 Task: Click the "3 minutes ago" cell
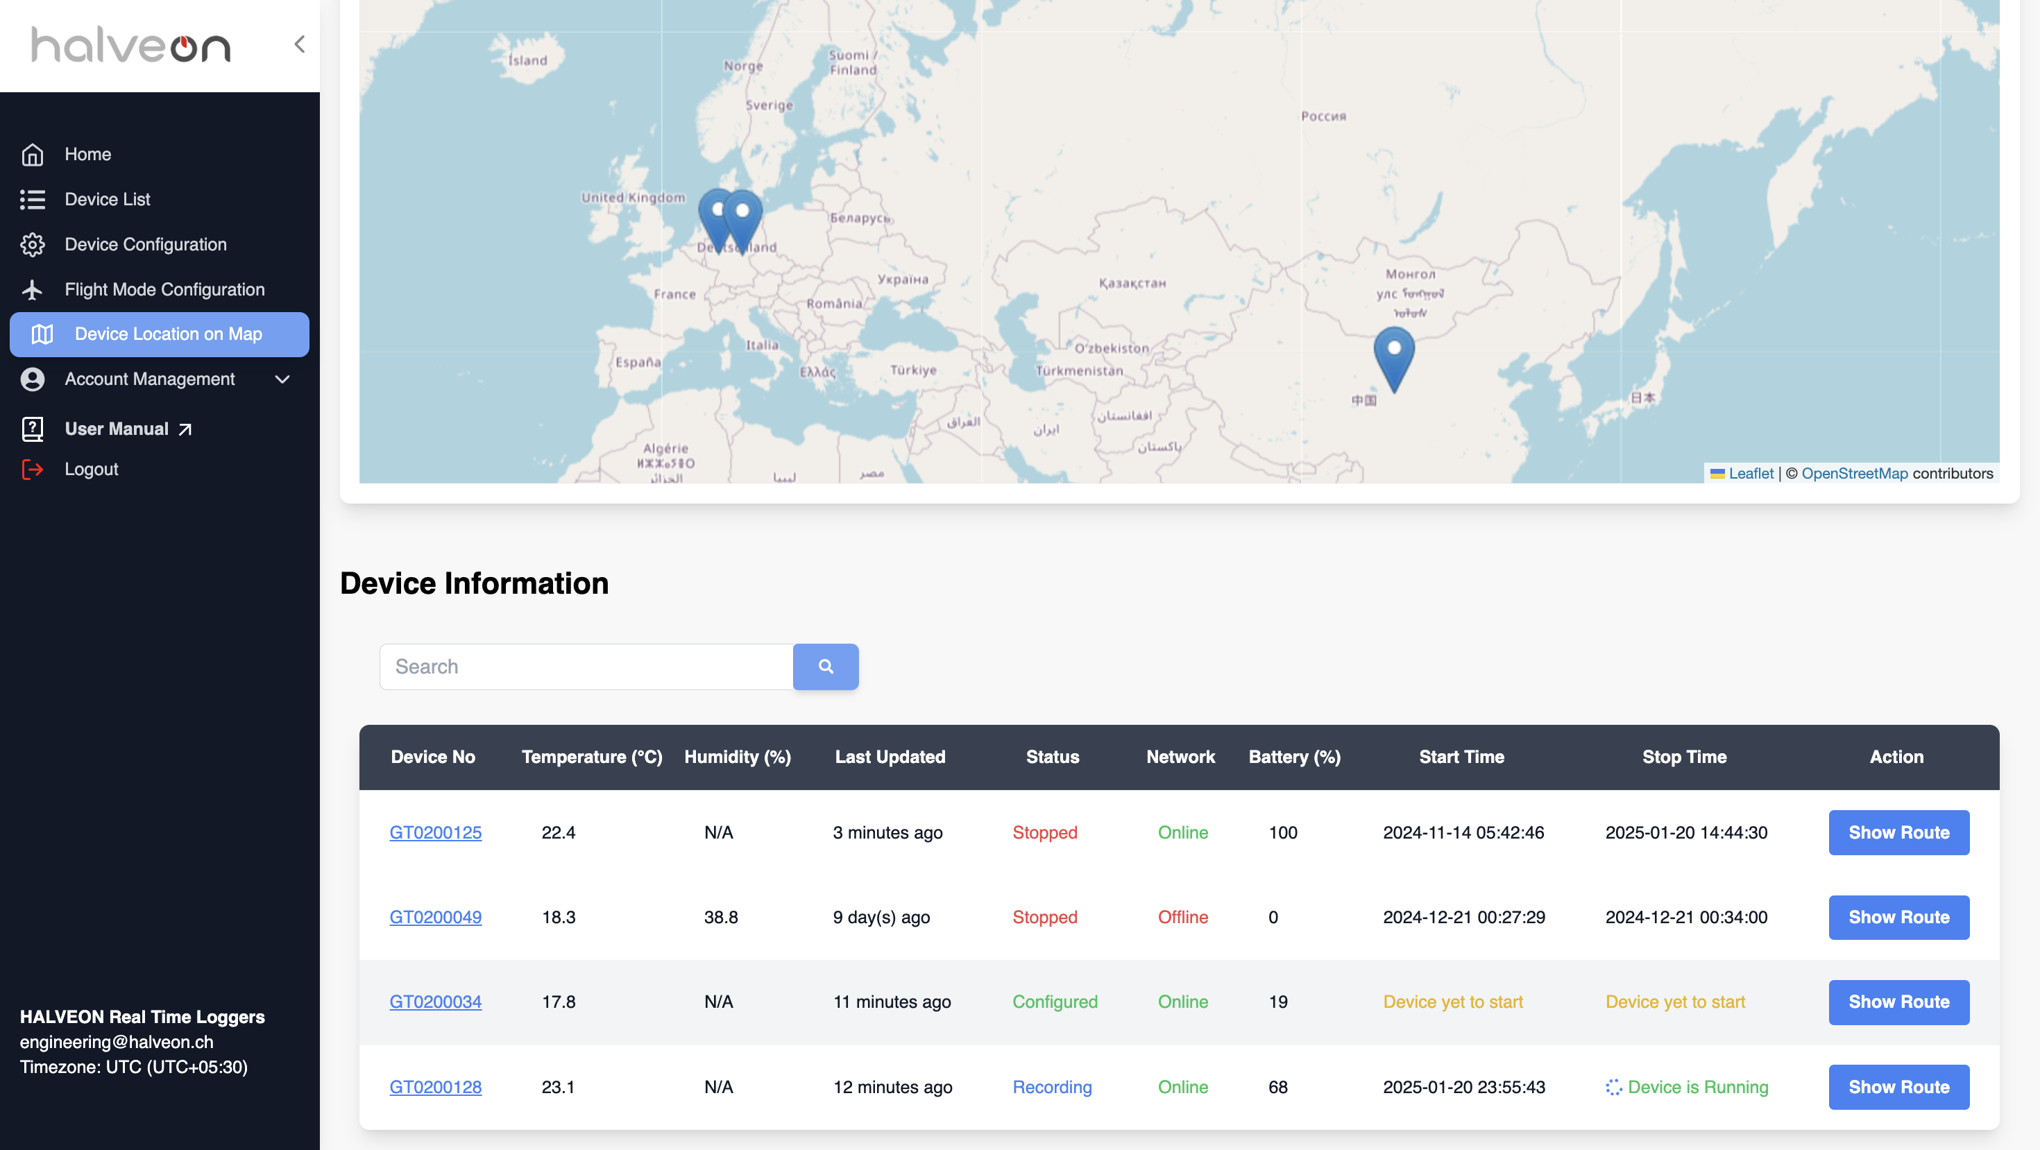coord(887,832)
